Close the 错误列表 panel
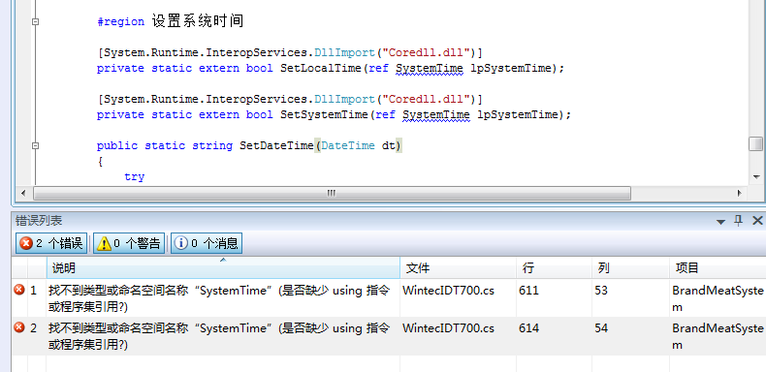 757,221
